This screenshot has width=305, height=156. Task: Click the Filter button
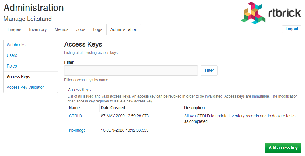(x=209, y=71)
